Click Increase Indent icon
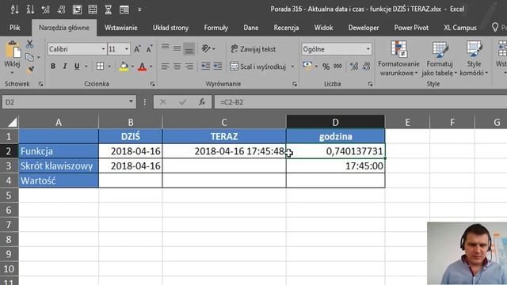This screenshot has height=285, width=507. point(218,66)
